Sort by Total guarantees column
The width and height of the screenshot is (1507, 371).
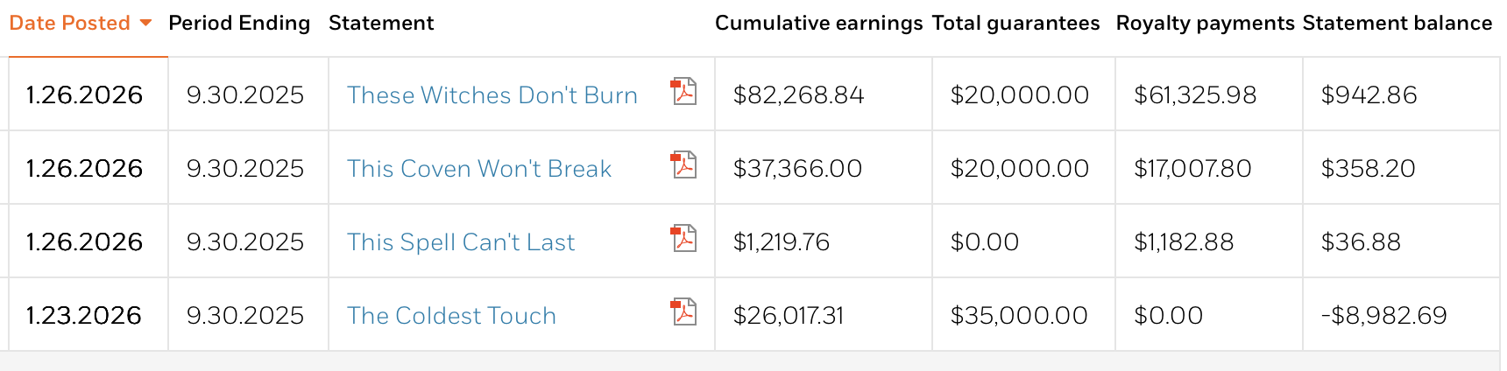click(1015, 23)
